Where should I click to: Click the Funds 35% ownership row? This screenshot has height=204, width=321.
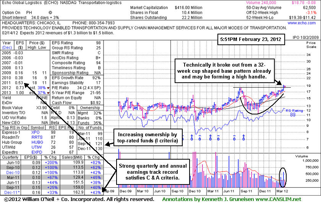click(x=90, y=123)
